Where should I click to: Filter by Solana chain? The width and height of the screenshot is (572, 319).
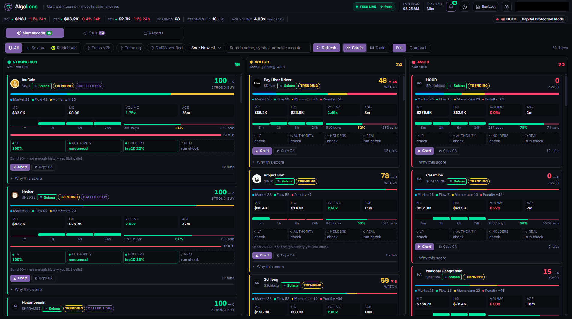click(x=35, y=48)
